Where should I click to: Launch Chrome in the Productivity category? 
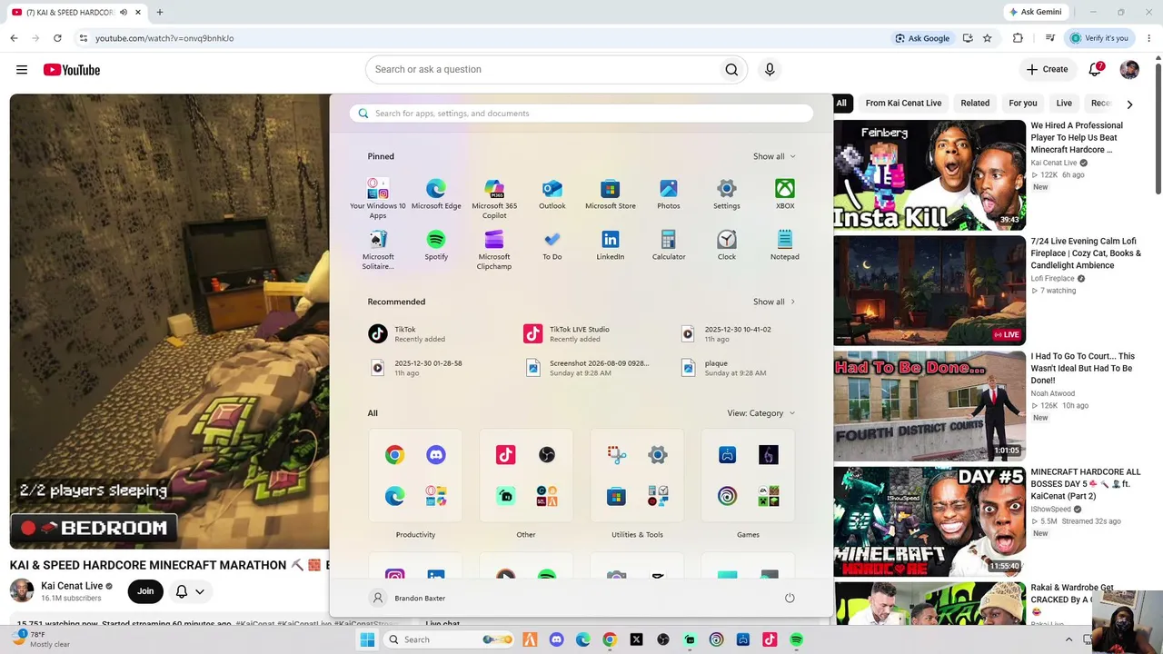[x=394, y=455]
